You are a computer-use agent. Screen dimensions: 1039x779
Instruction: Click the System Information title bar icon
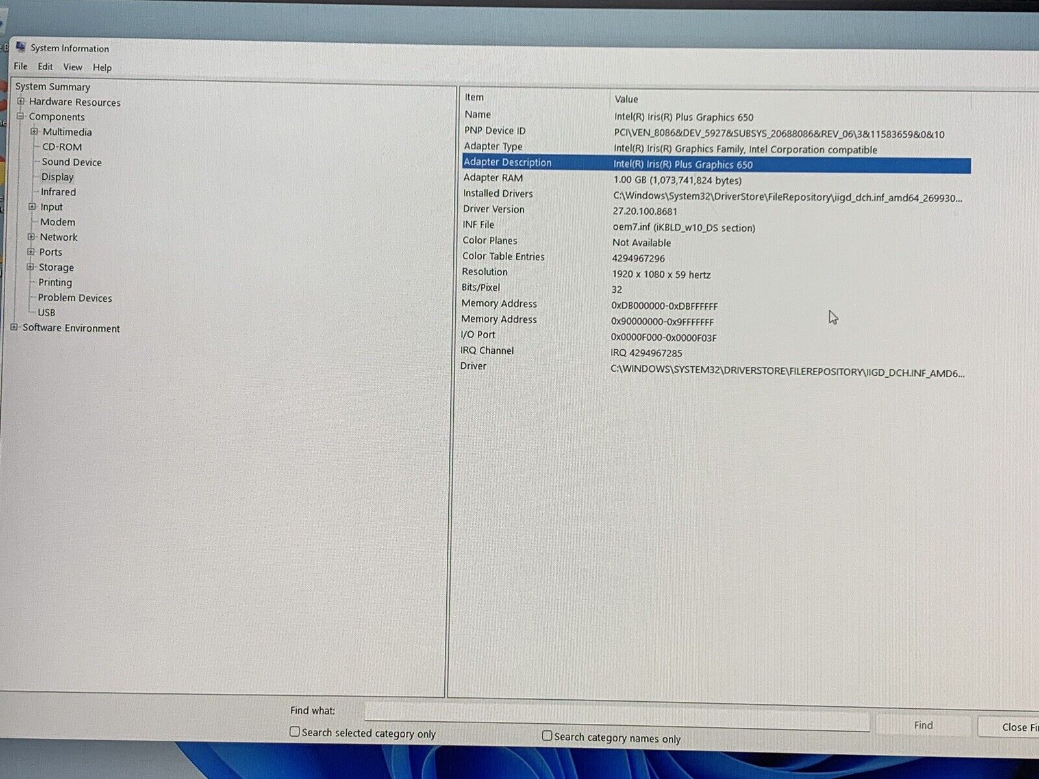tap(20, 47)
